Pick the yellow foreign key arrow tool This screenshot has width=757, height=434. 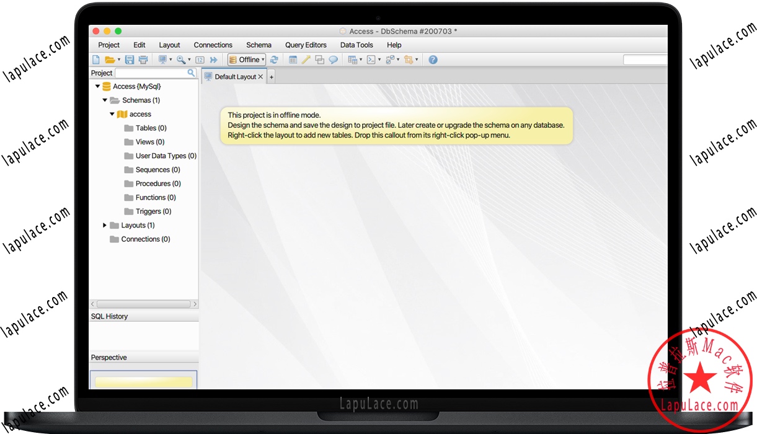(x=306, y=60)
